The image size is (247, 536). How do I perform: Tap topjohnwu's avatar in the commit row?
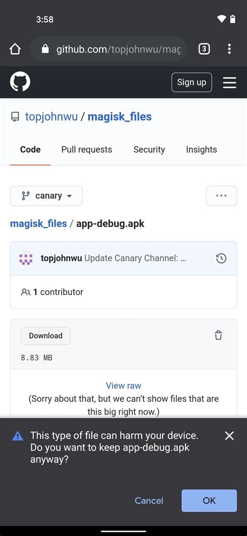(26, 258)
